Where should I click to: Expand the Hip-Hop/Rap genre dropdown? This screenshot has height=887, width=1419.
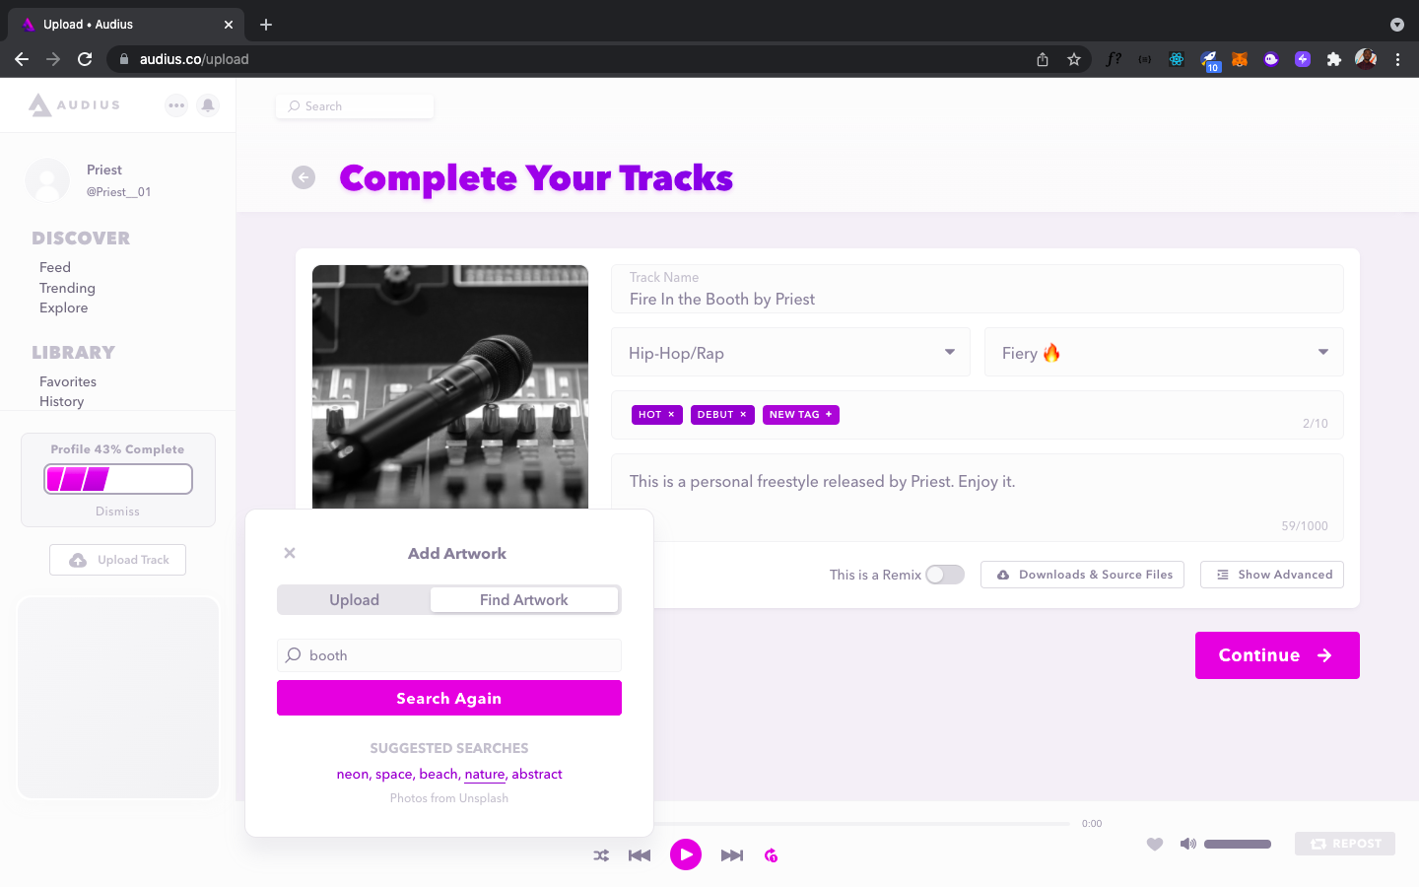click(x=791, y=353)
